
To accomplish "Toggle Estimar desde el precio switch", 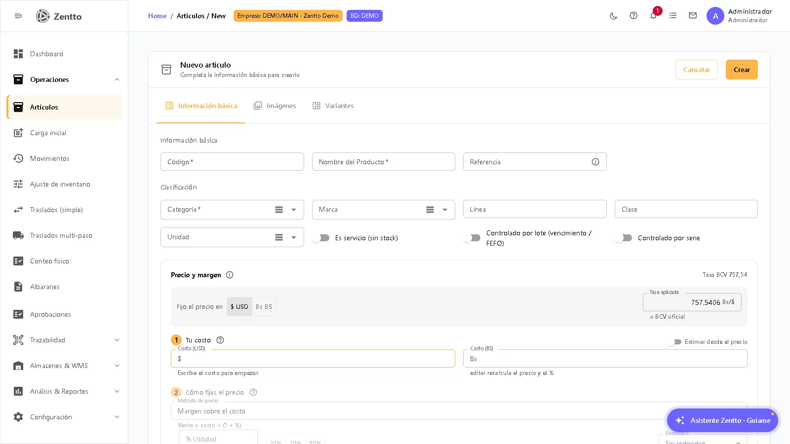I will tap(674, 342).
